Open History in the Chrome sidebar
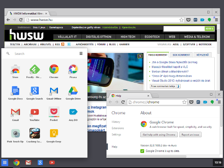 [x=116, y=122]
